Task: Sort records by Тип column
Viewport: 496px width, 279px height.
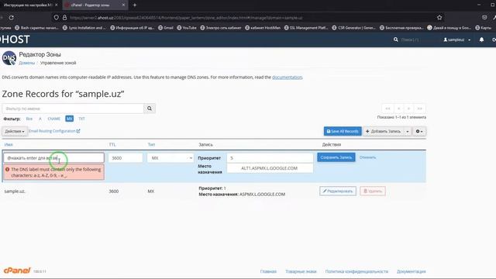Action: pos(151,145)
